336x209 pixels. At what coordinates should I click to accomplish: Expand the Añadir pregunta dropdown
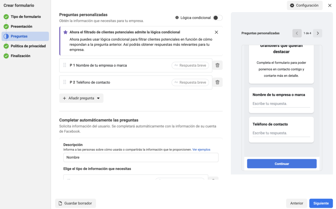81,98
